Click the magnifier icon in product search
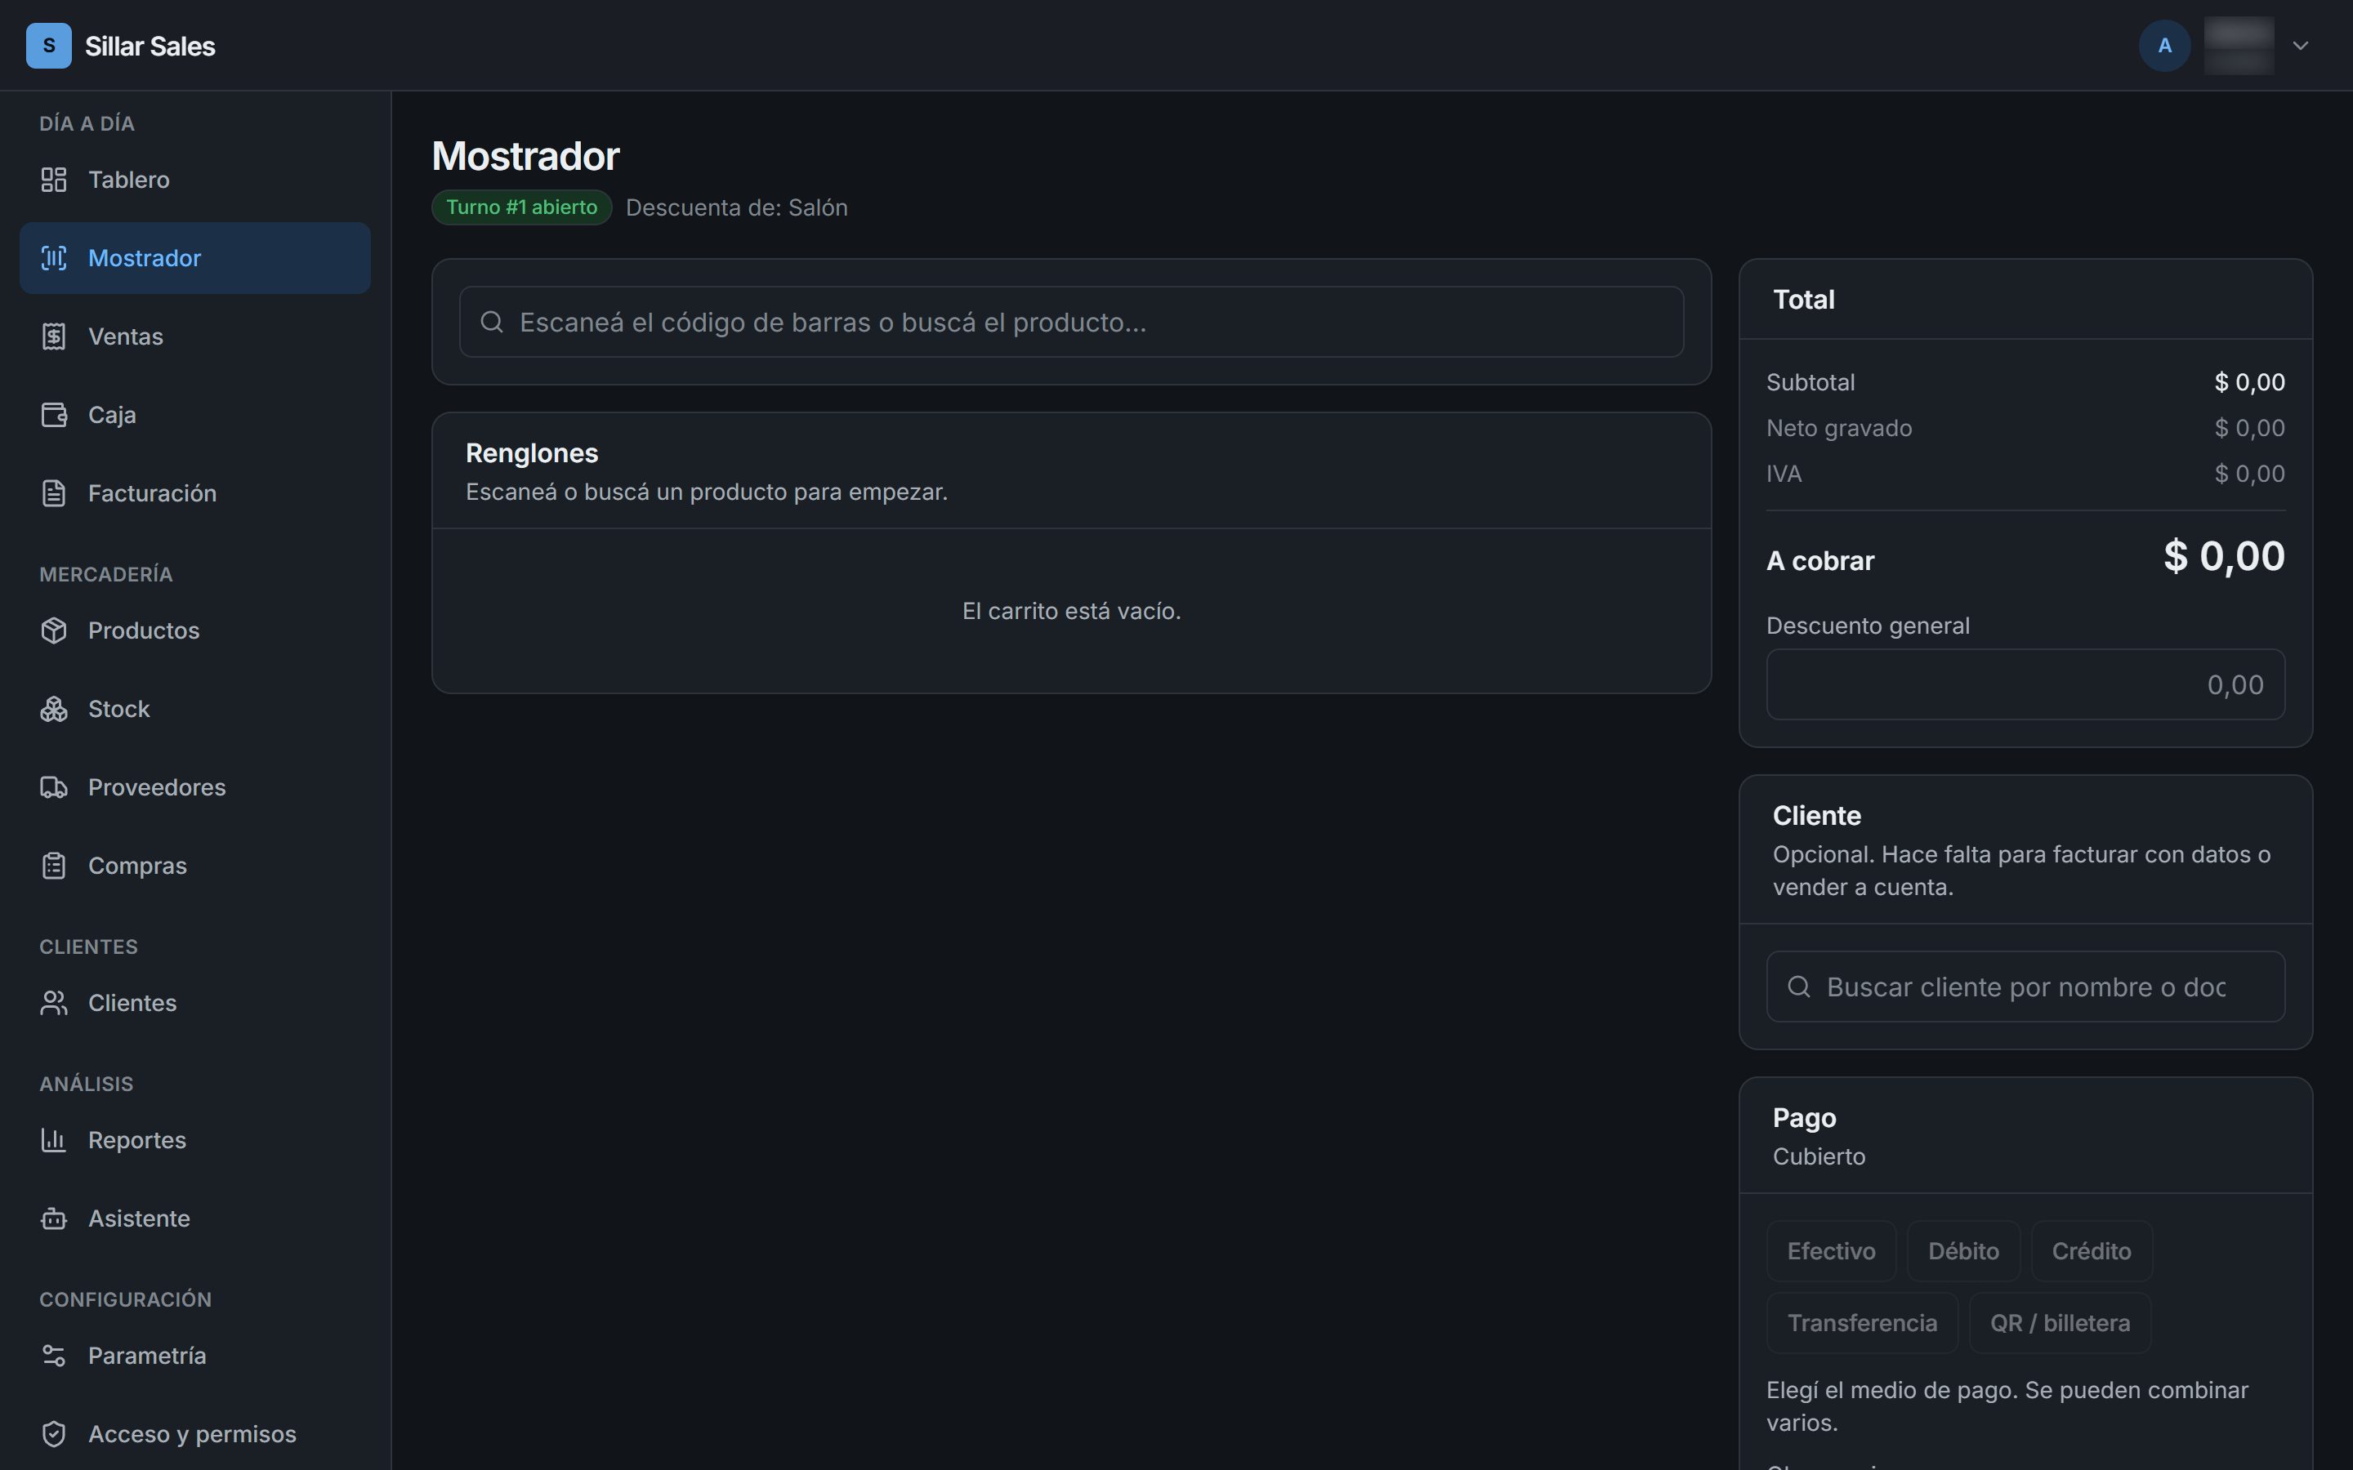The height and width of the screenshot is (1470, 2353). point(492,322)
